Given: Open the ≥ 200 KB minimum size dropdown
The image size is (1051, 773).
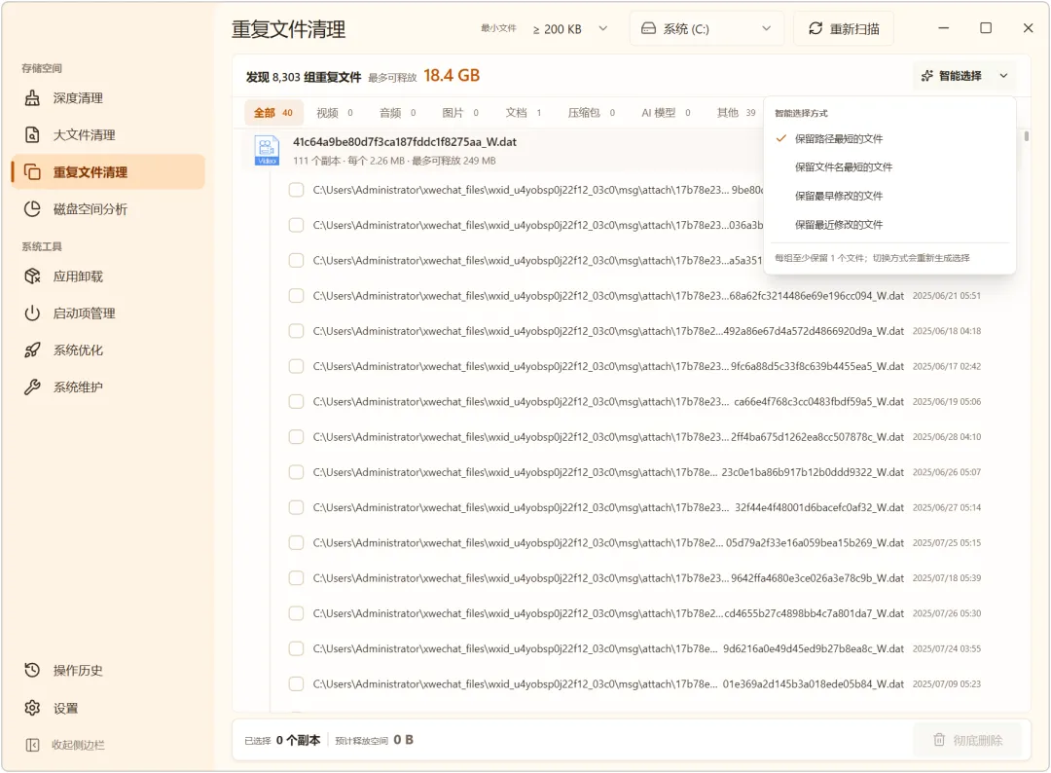Looking at the screenshot, I should click(x=570, y=29).
